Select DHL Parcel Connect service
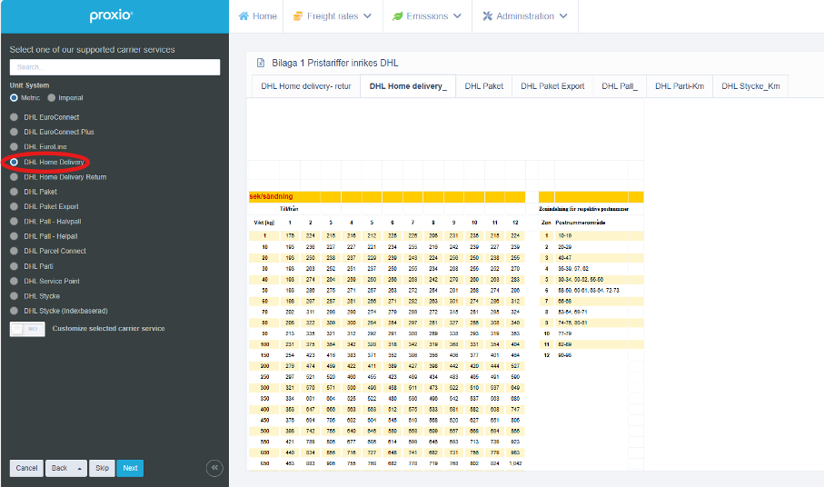Screen dimensions: 825x487 click(x=15, y=251)
